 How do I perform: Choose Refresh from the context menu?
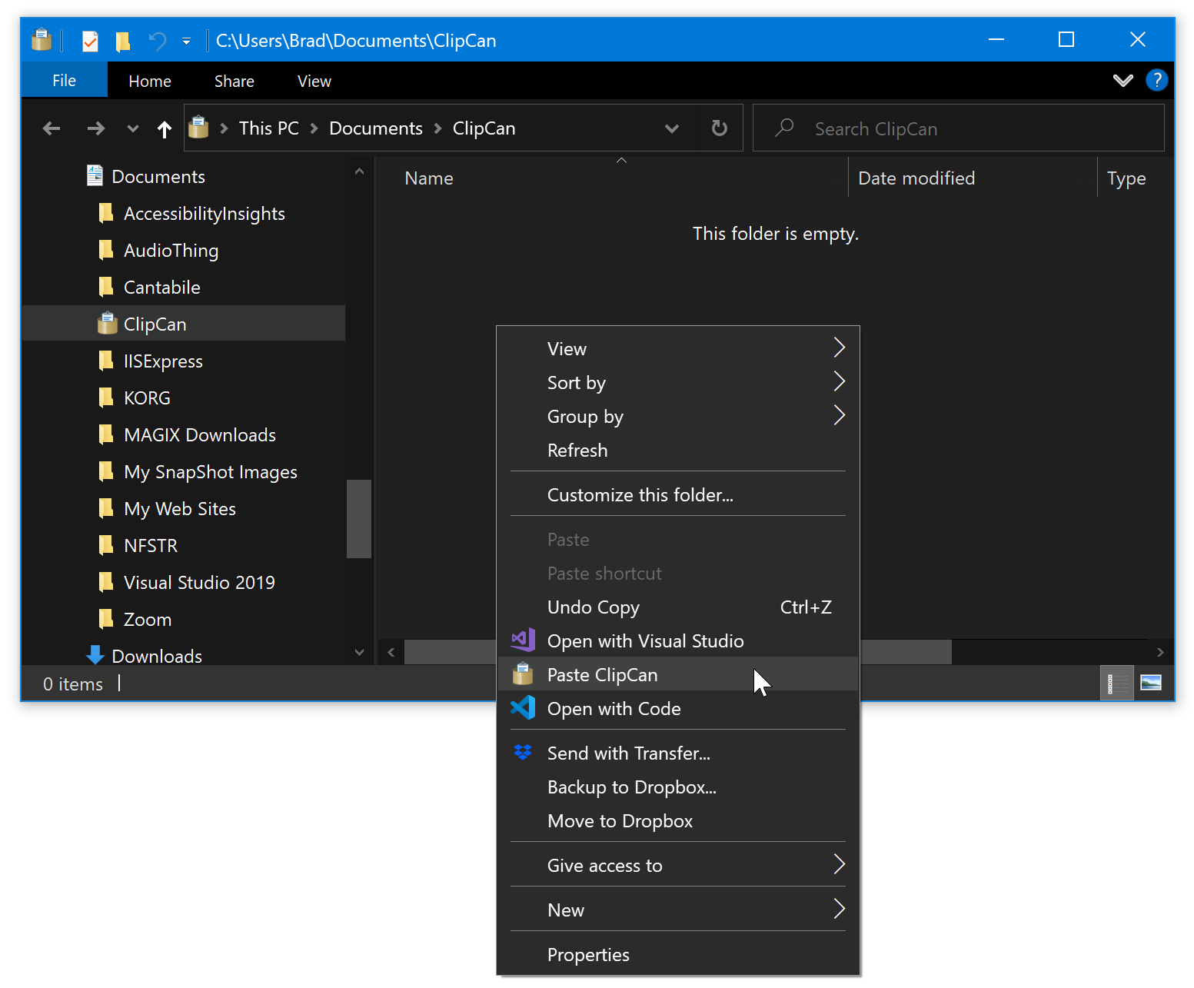click(x=678, y=451)
